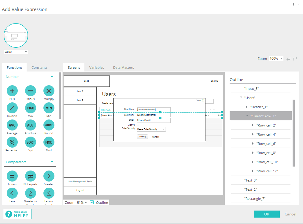Choose the AVG Average function
This screenshot has height=224, width=303.
pyautogui.click(x=12, y=125)
